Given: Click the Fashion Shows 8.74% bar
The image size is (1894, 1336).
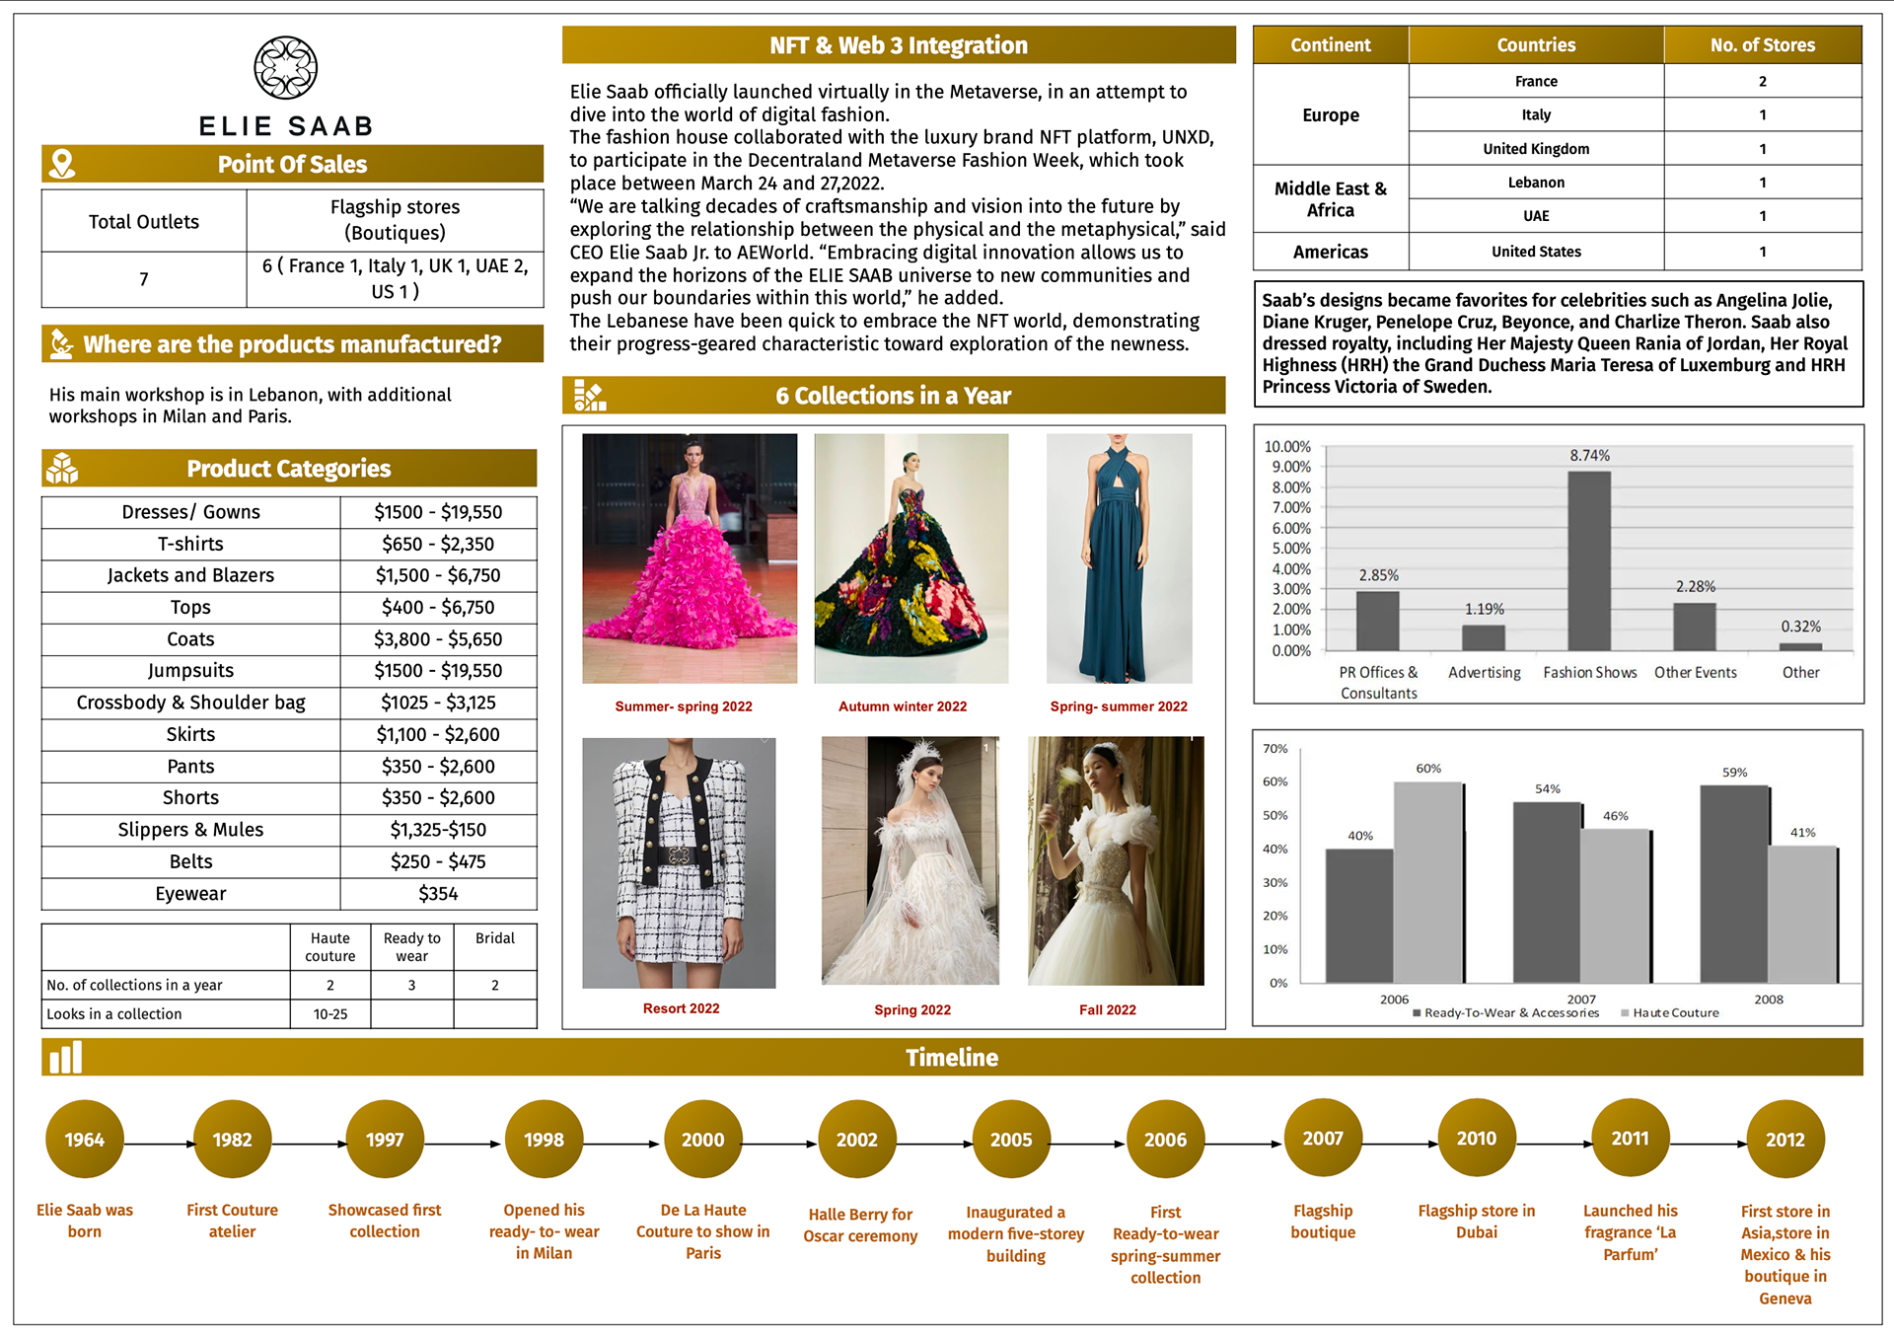Looking at the screenshot, I should 1589,560.
